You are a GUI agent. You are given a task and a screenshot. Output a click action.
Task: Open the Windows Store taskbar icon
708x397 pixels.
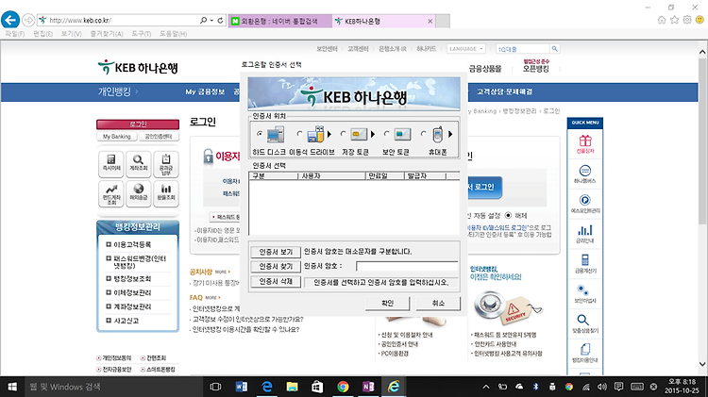[317, 387]
